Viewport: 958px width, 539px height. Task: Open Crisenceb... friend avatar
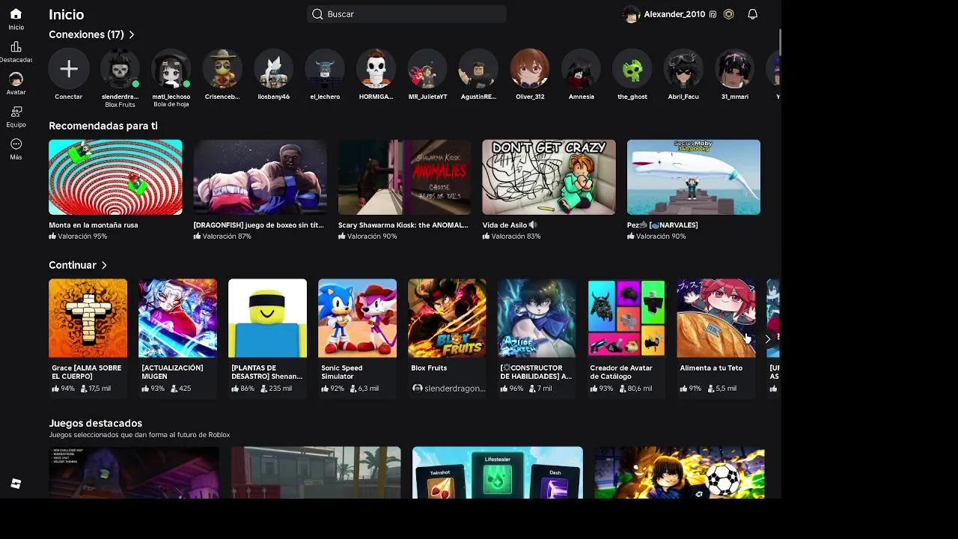222,70
